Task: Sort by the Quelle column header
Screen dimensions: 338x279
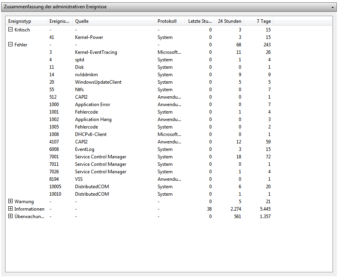Action: pyautogui.click(x=114, y=21)
